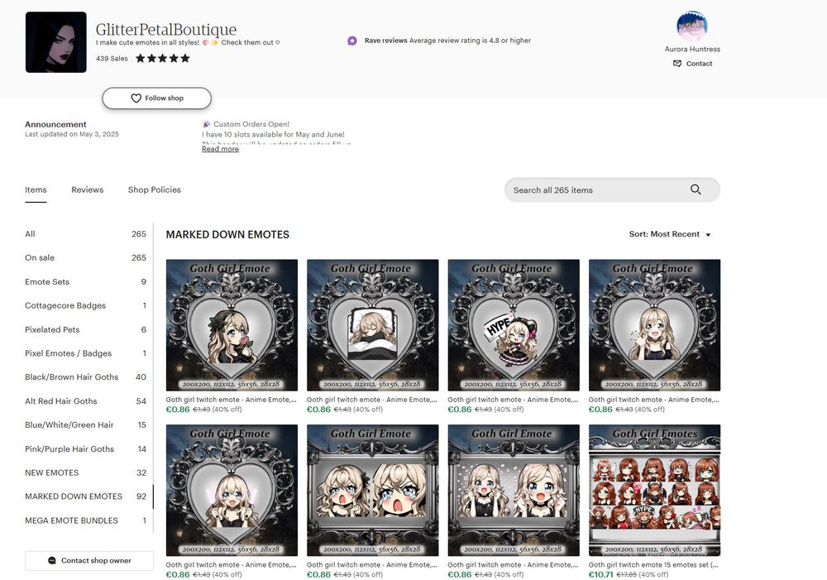Focus the Search all 265 items field
The image size is (827, 580).
pyautogui.click(x=612, y=190)
